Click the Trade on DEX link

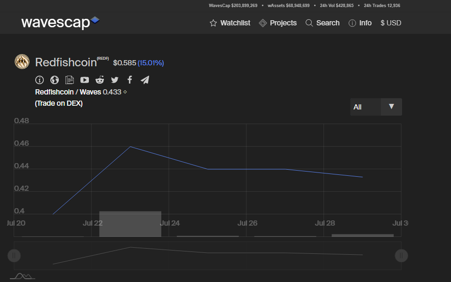coord(59,103)
